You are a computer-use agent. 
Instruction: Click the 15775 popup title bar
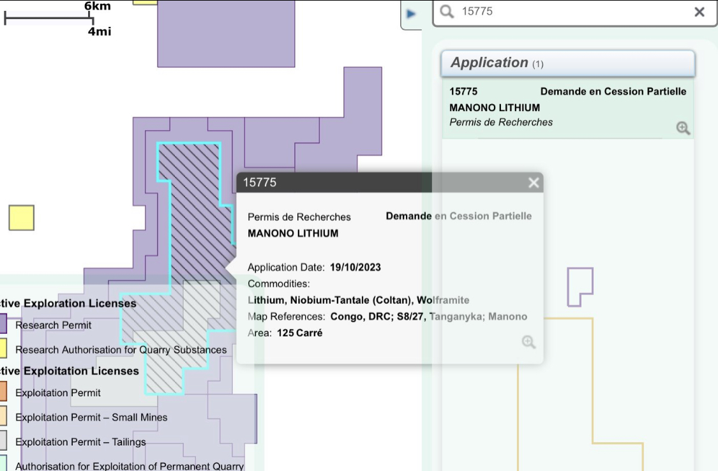point(390,183)
